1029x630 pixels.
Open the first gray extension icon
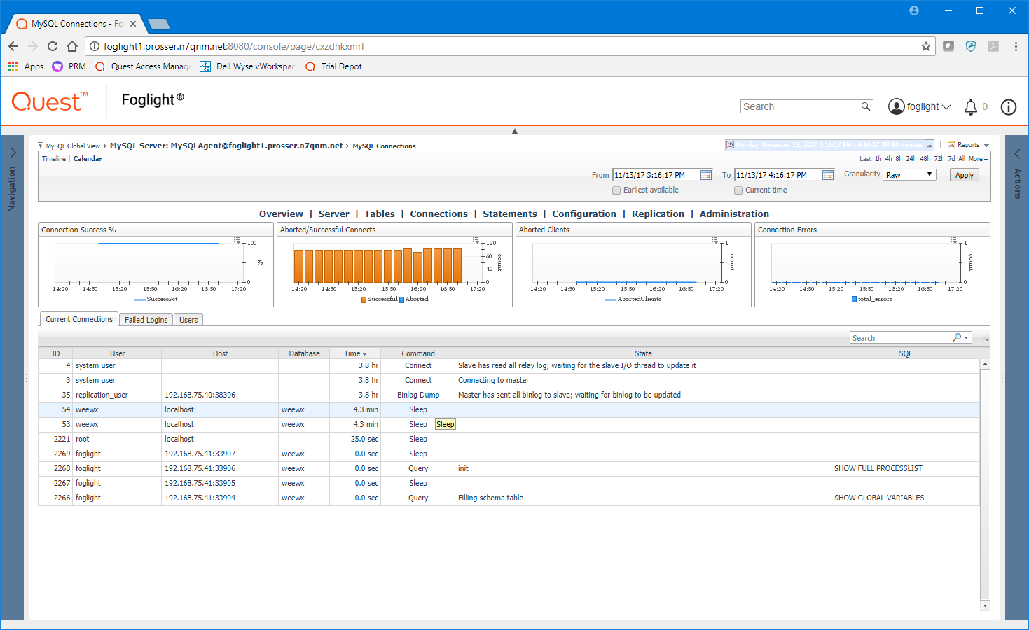click(948, 46)
